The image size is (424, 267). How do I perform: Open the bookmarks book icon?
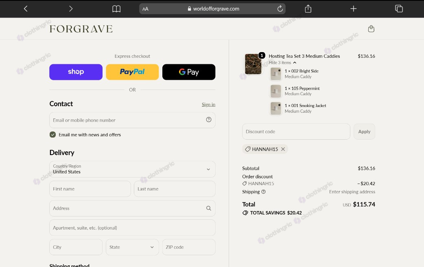point(116,9)
